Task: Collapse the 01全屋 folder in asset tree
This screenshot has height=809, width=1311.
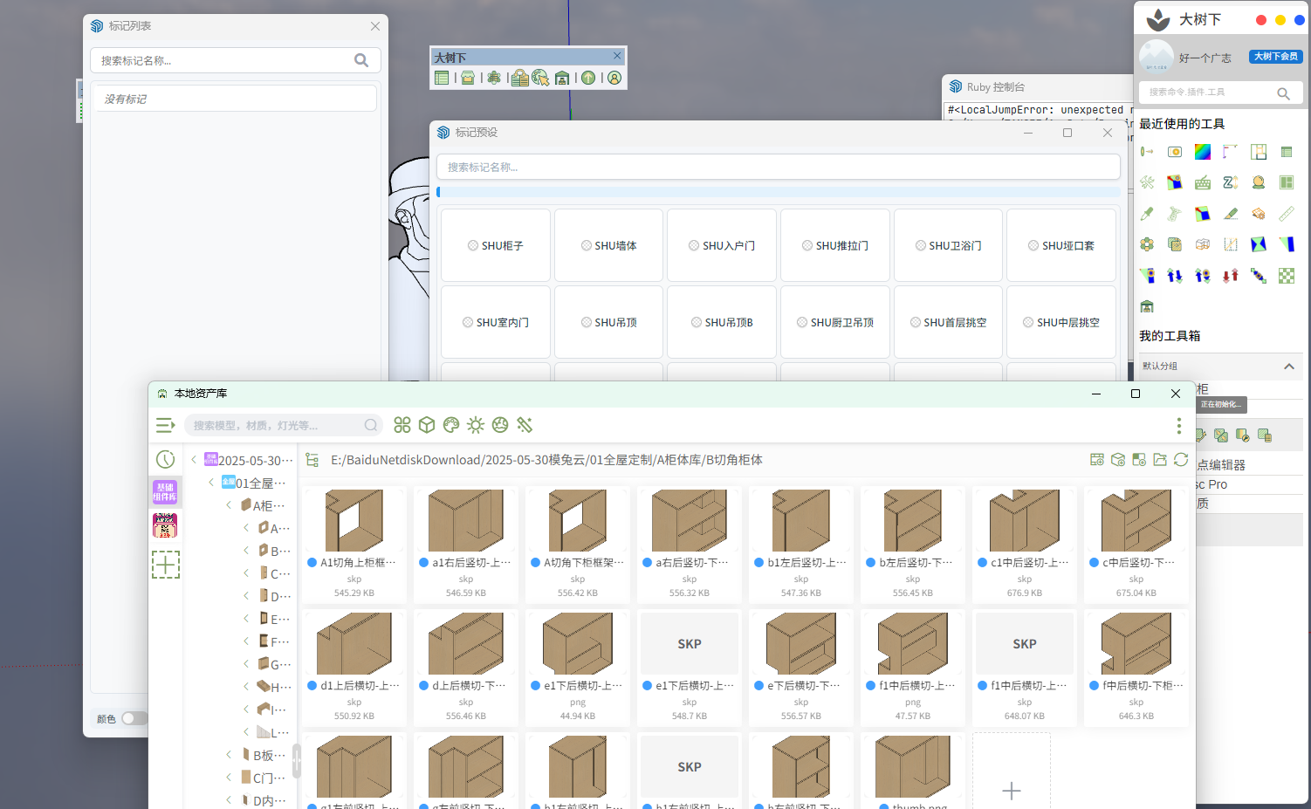Action: [x=211, y=483]
